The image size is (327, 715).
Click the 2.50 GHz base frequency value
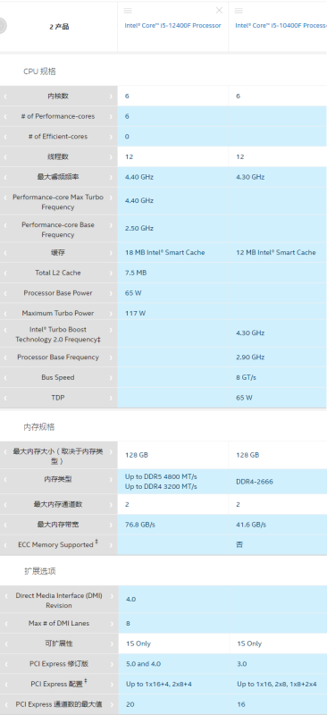point(139,229)
